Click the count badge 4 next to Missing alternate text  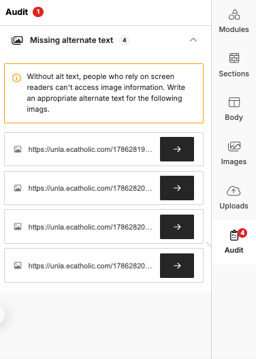coord(124,40)
